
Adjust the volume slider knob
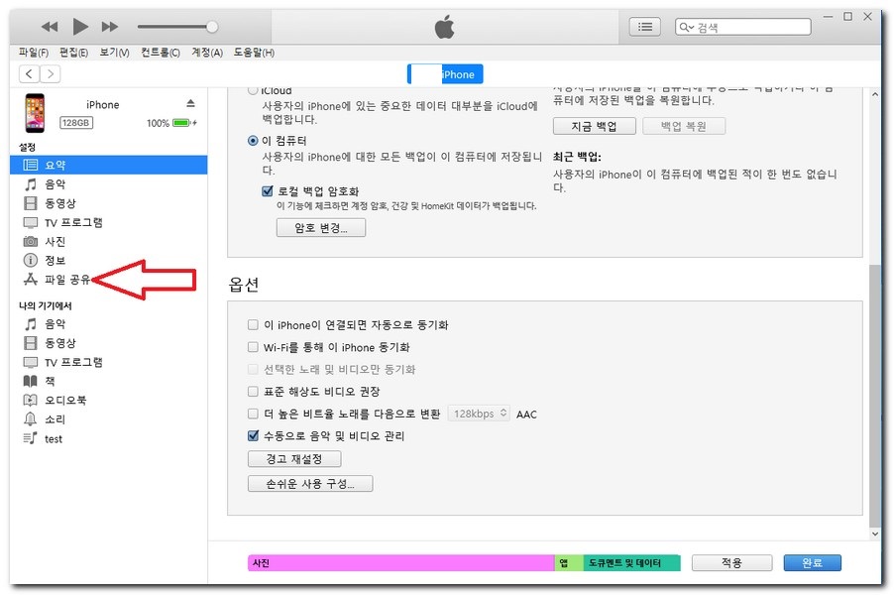click(211, 27)
